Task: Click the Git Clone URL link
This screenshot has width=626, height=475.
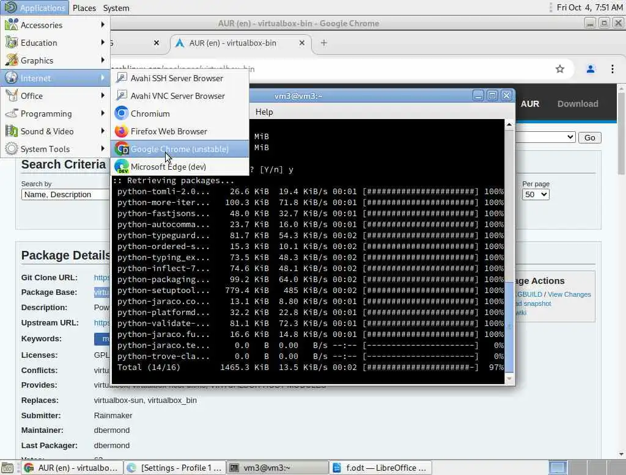Action: click(x=102, y=277)
